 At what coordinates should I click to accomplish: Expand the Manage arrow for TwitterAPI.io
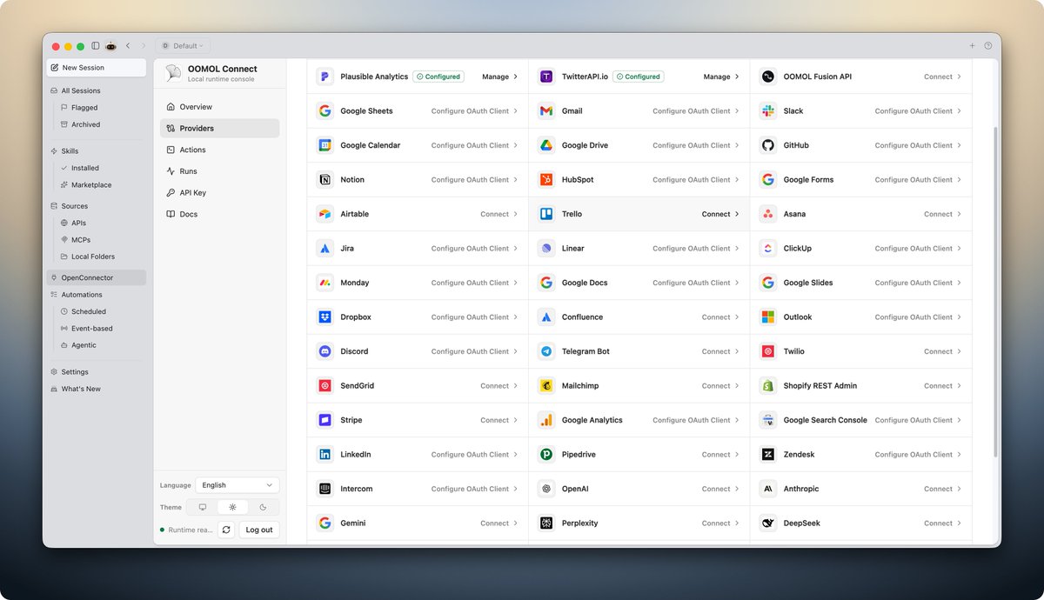tap(737, 77)
